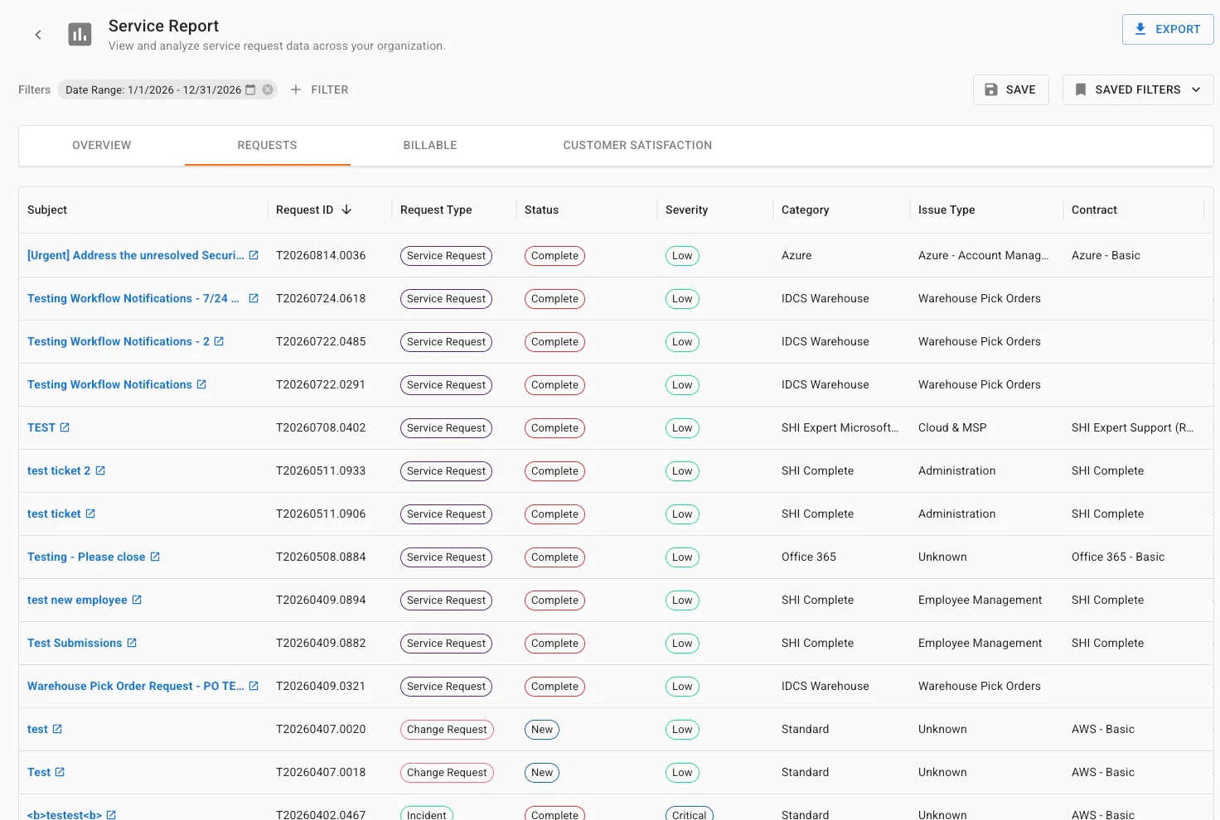The image size is (1220, 820).
Task: Remove the Date Range filter chip
Action: pyautogui.click(x=268, y=89)
